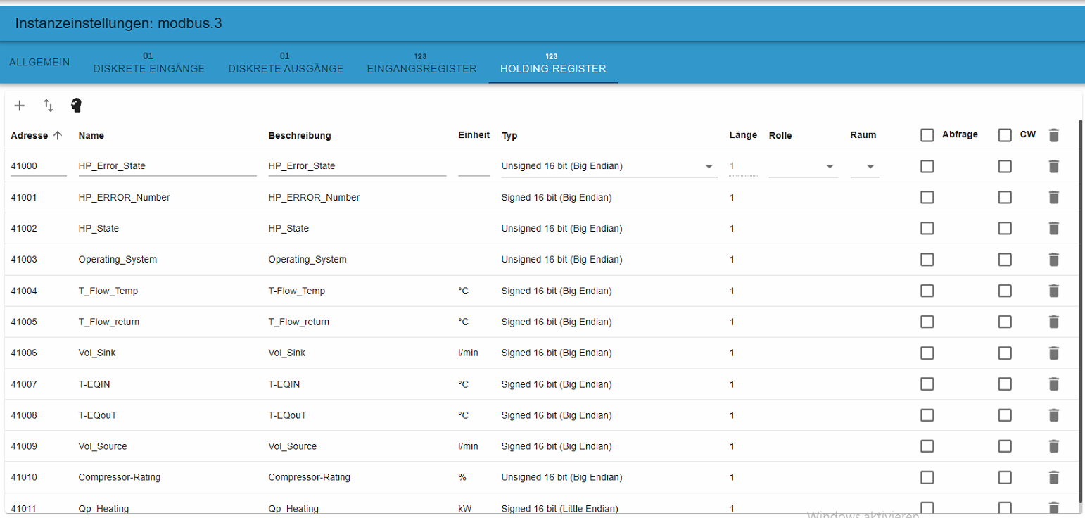The width and height of the screenshot is (1085, 518).
Task: Click the T_Flow_return name cell
Action: pos(109,322)
